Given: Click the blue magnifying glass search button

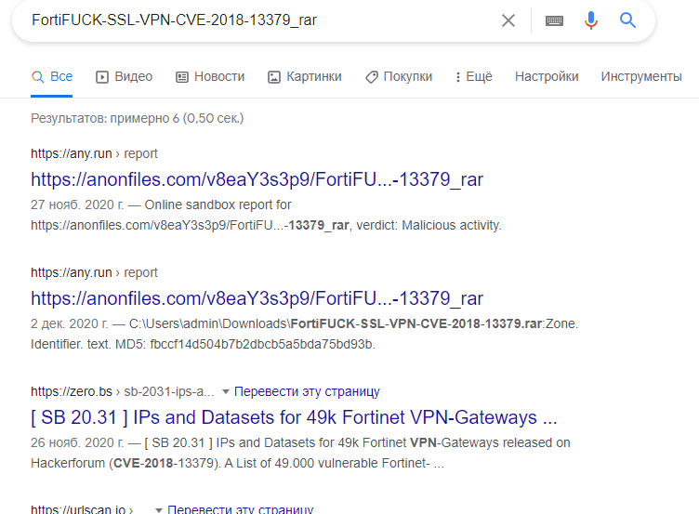Looking at the screenshot, I should (627, 20).
